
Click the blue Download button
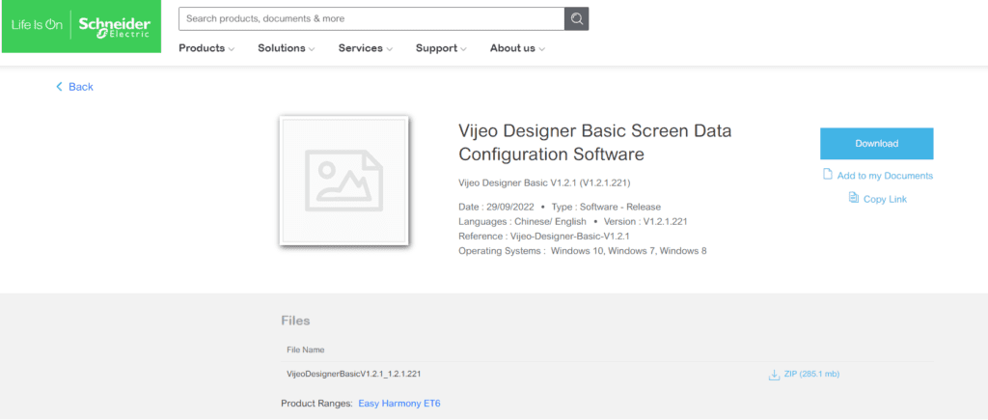click(x=876, y=144)
